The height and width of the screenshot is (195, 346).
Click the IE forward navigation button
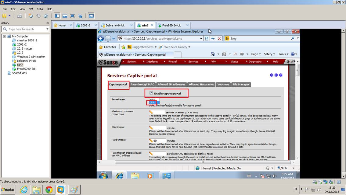(108, 39)
